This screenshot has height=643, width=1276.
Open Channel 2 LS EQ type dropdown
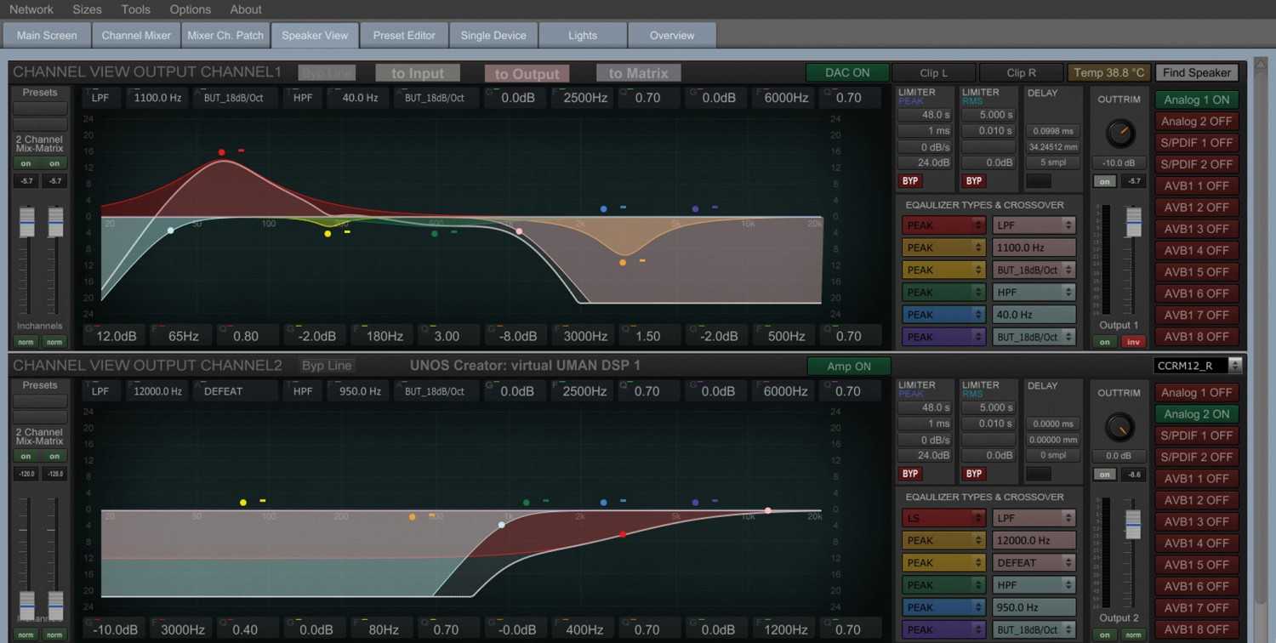(943, 518)
